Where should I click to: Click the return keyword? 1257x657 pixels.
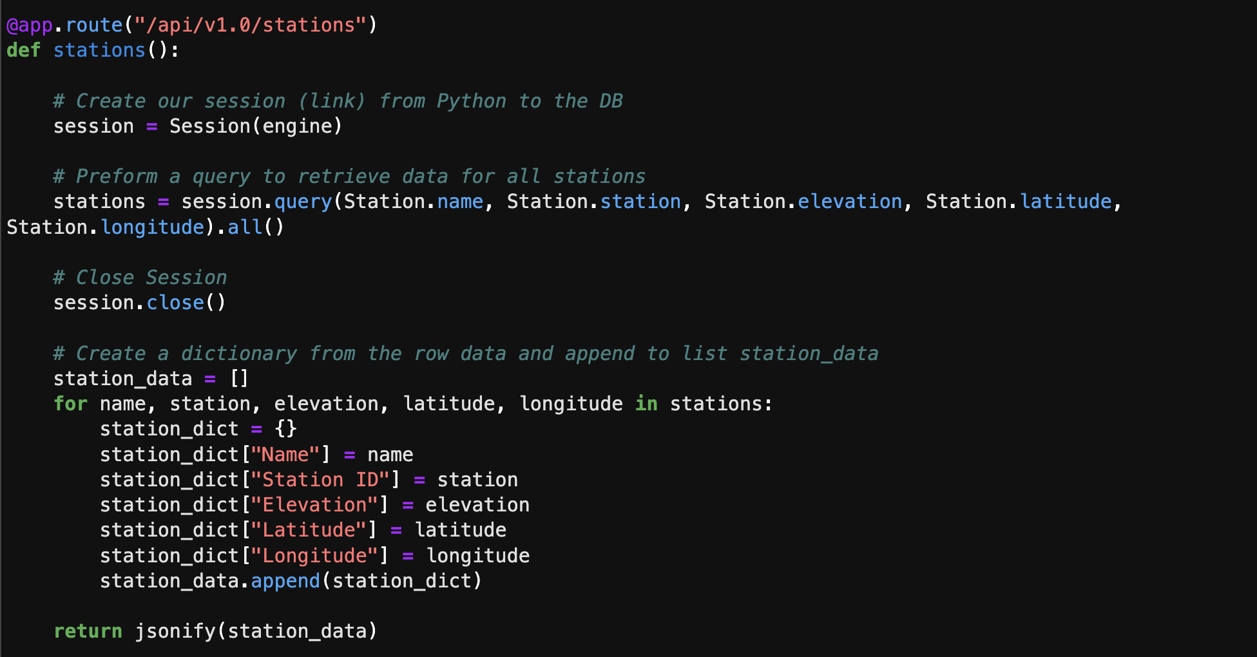[x=88, y=631]
